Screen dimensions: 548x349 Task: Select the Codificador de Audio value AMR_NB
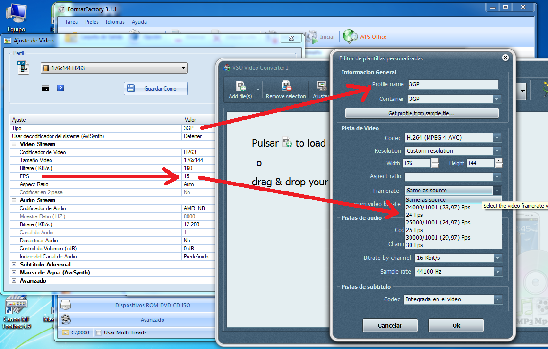tap(198, 208)
